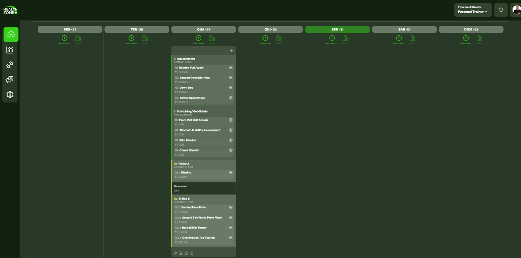Add a workout on QUI 30
The height and width of the screenshot is (258, 521).
click(265, 39)
